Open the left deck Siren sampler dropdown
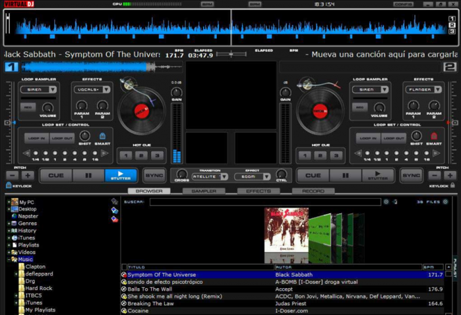Image resolution: width=461 pixels, height=315 pixels. [x=38, y=89]
